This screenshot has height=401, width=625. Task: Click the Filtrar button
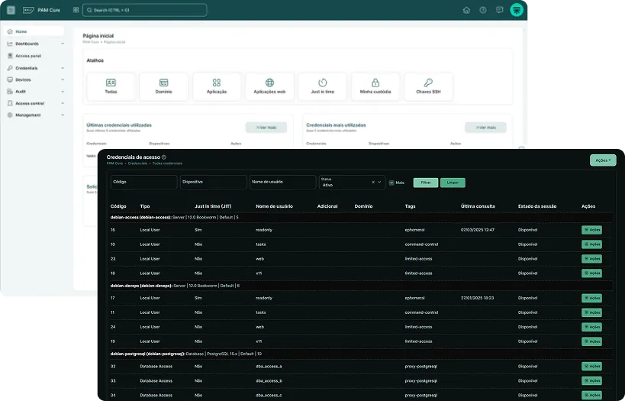(426, 183)
